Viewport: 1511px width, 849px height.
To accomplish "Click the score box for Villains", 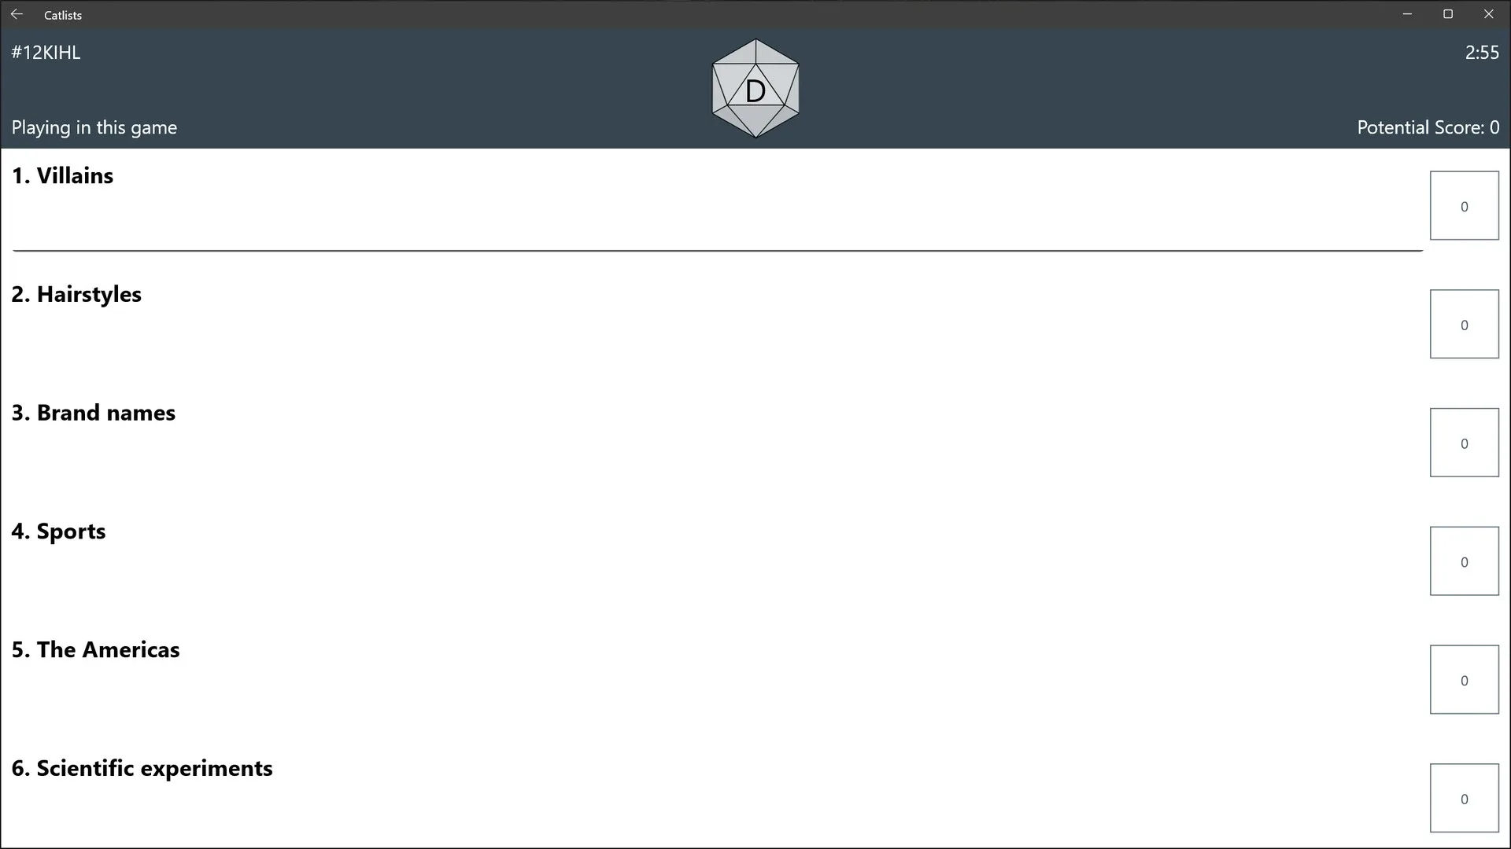I will 1464,205.
